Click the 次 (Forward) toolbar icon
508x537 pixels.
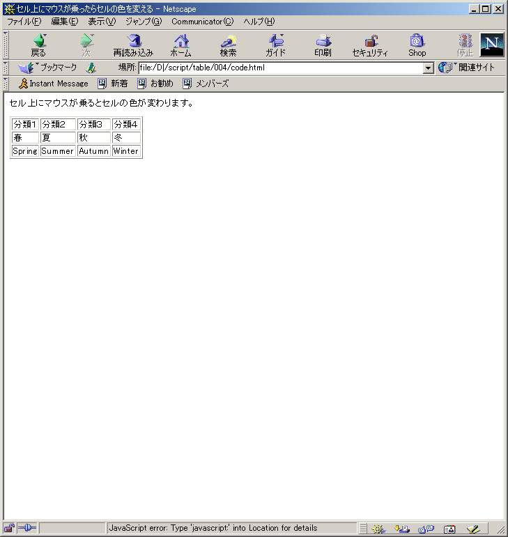[86, 45]
